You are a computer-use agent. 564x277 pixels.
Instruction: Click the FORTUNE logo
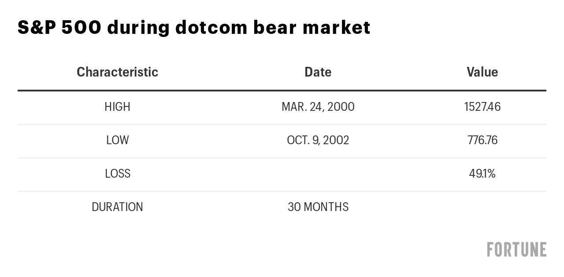pyautogui.click(x=516, y=249)
